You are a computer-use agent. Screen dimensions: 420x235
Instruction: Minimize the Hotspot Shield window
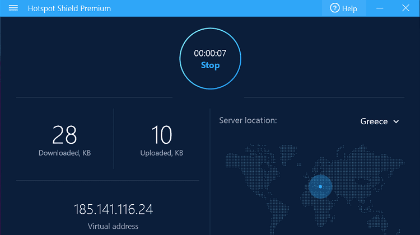coord(380,8)
